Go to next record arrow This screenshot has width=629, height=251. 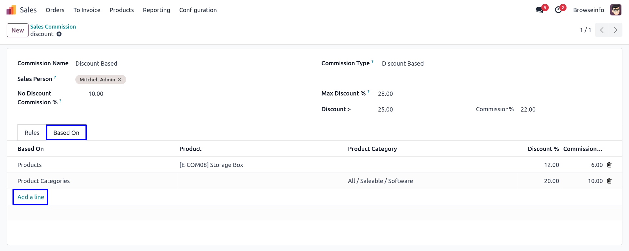[x=615, y=30]
